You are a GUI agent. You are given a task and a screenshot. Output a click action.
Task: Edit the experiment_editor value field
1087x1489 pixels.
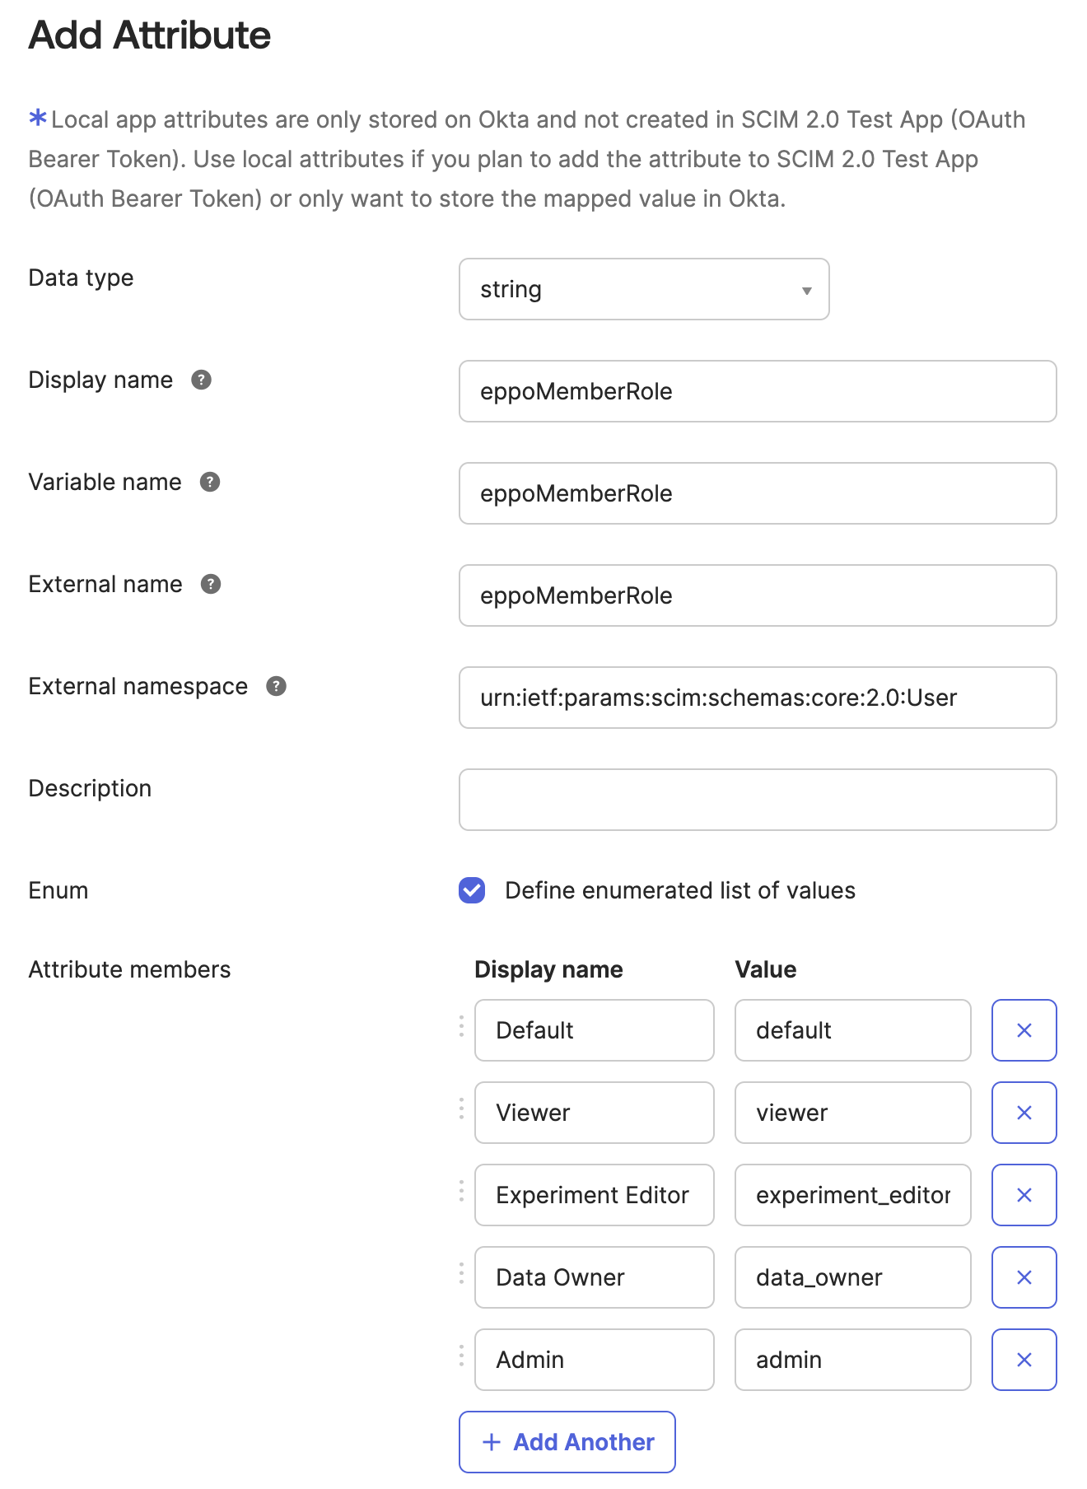tap(853, 1195)
